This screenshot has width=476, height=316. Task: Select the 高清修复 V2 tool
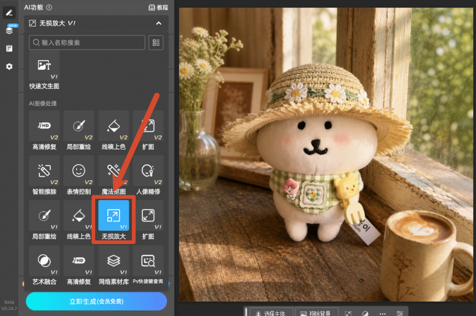pos(44,130)
